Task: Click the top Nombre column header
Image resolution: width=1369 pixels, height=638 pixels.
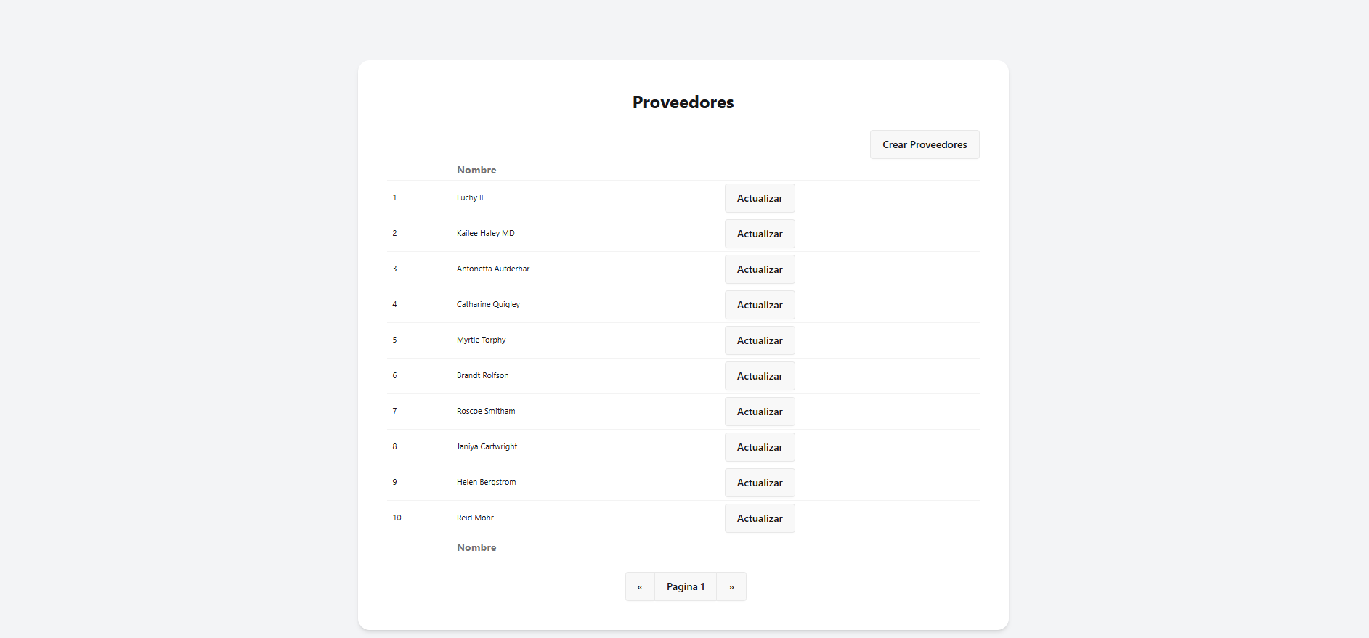Action: tap(476, 170)
